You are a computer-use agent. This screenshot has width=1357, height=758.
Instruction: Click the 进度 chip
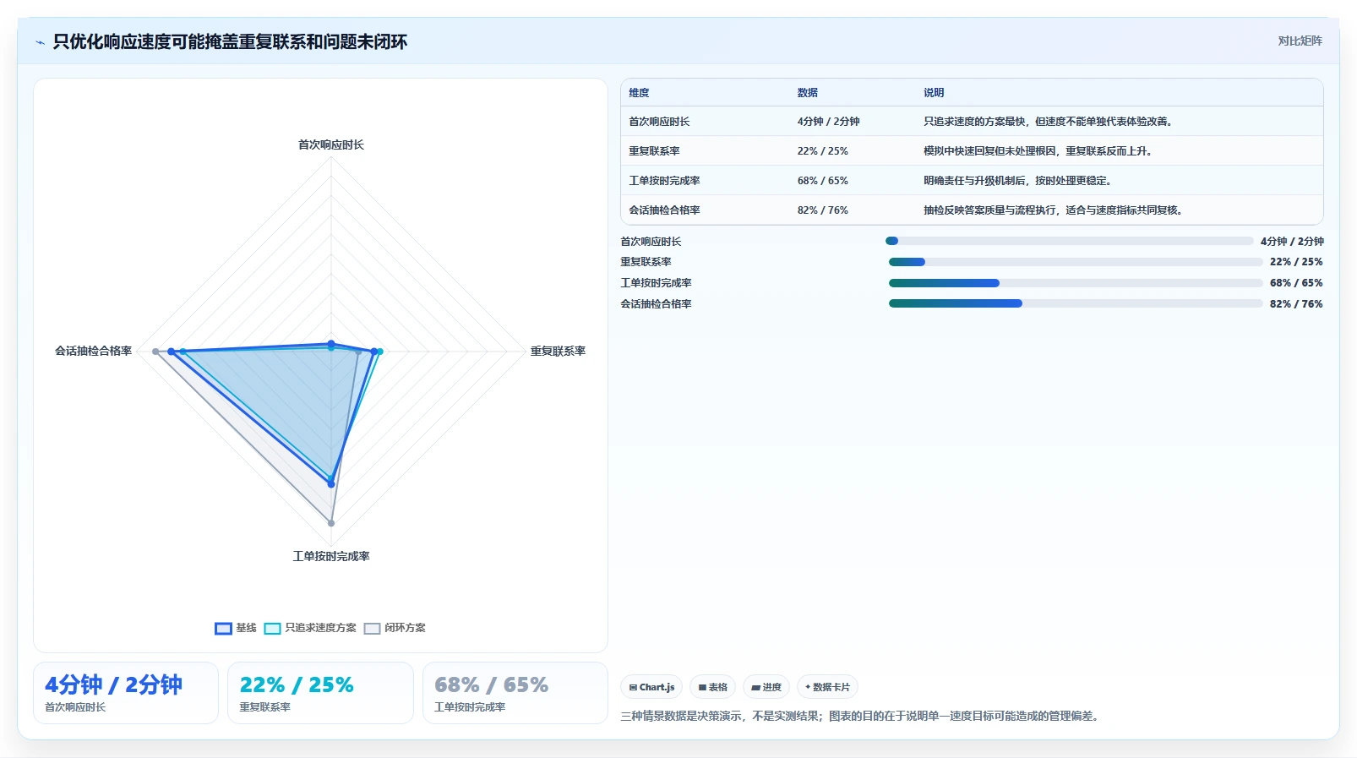click(x=766, y=687)
